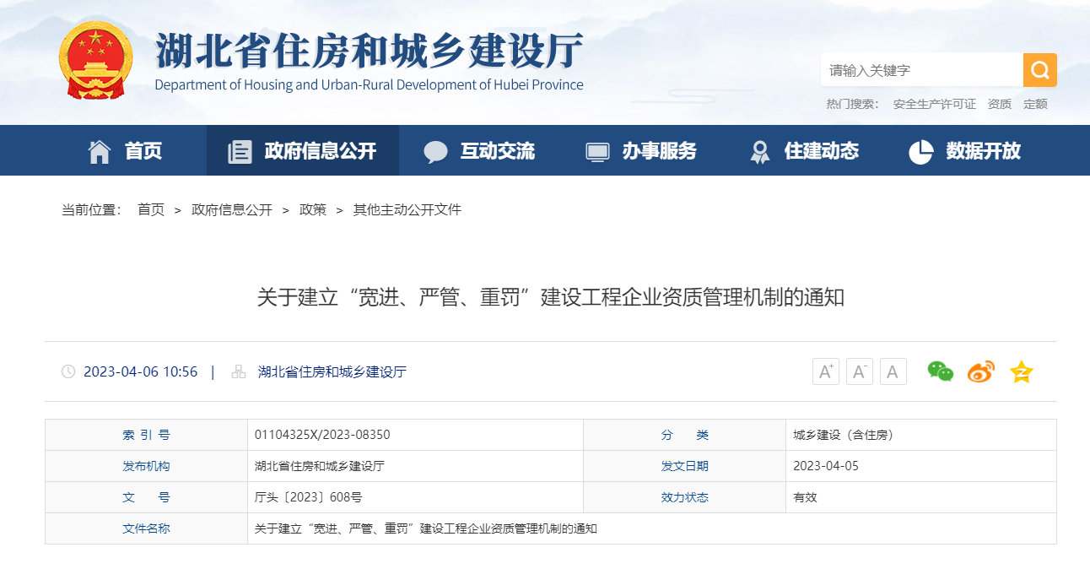Click the orange search magnifier button
Screen dimensions: 1090x569
coord(1040,70)
